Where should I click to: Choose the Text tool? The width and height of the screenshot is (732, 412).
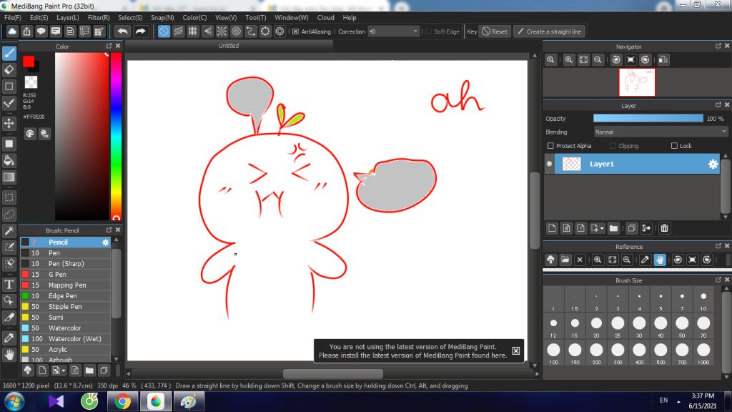9,284
